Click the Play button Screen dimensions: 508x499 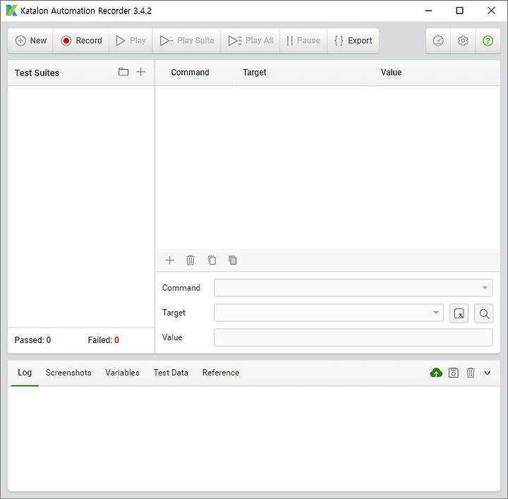click(x=131, y=41)
